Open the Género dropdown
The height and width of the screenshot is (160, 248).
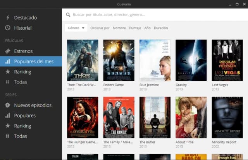(76, 28)
